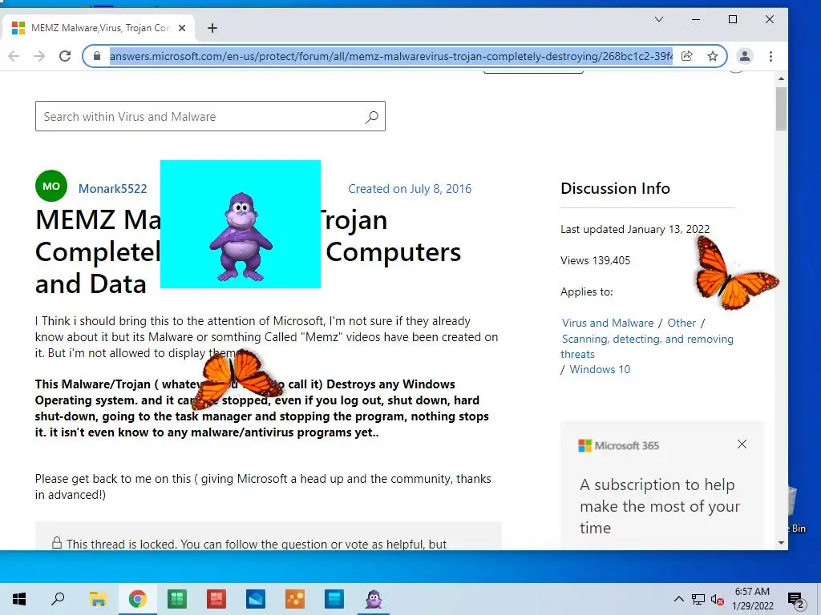
Task: Open Chrome tab search chevron
Action: tap(659, 19)
